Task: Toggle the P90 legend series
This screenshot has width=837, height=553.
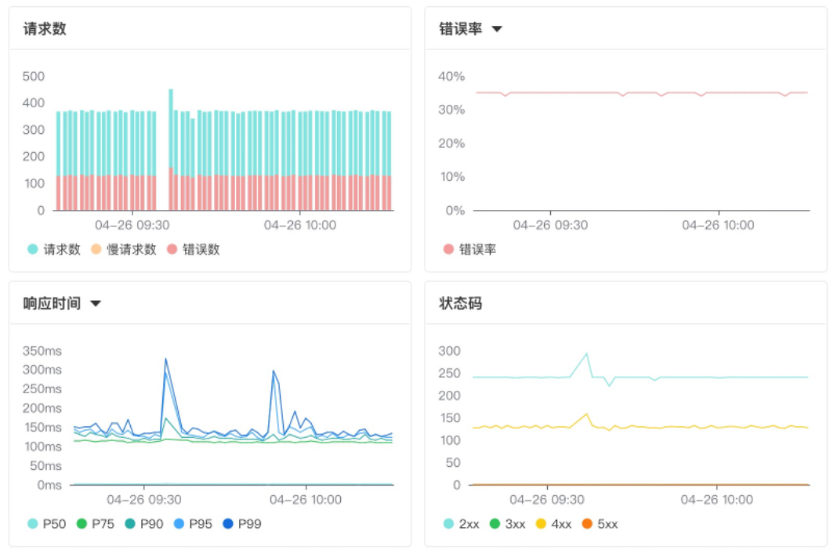Action: pos(144,524)
